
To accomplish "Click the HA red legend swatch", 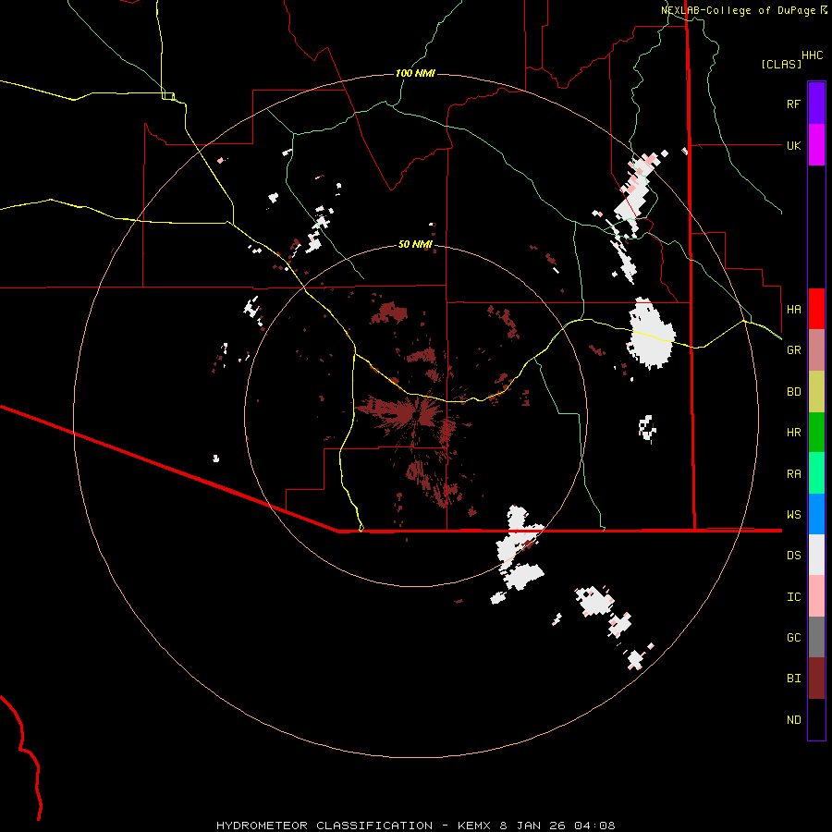I will click(x=816, y=309).
